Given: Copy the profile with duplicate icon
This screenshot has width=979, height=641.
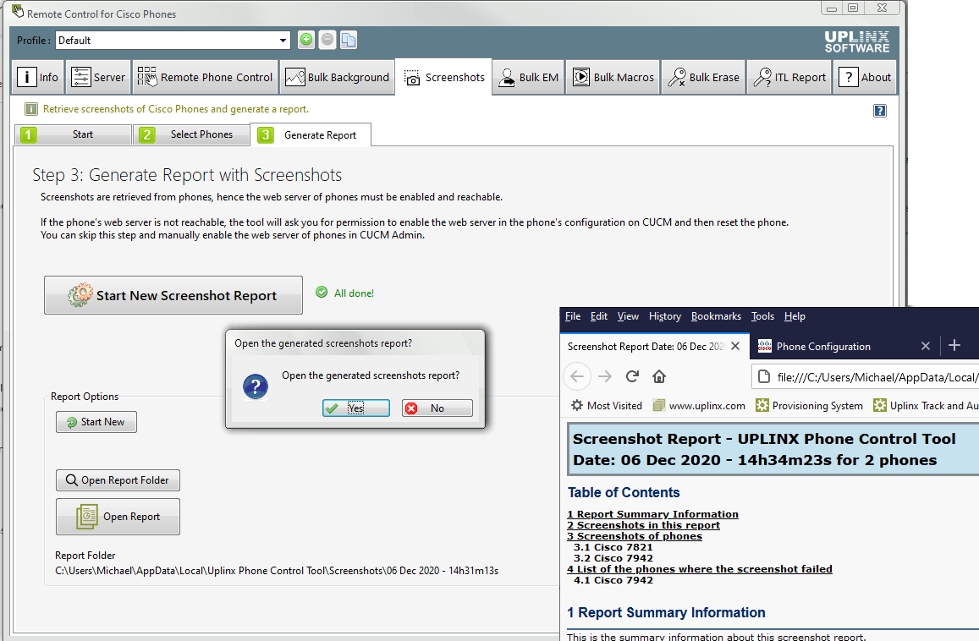Looking at the screenshot, I should coord(349,40).
